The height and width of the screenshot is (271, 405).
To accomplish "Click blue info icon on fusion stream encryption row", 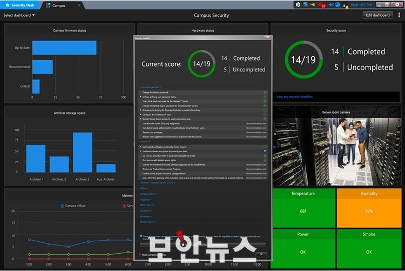I will coord(265,151).
